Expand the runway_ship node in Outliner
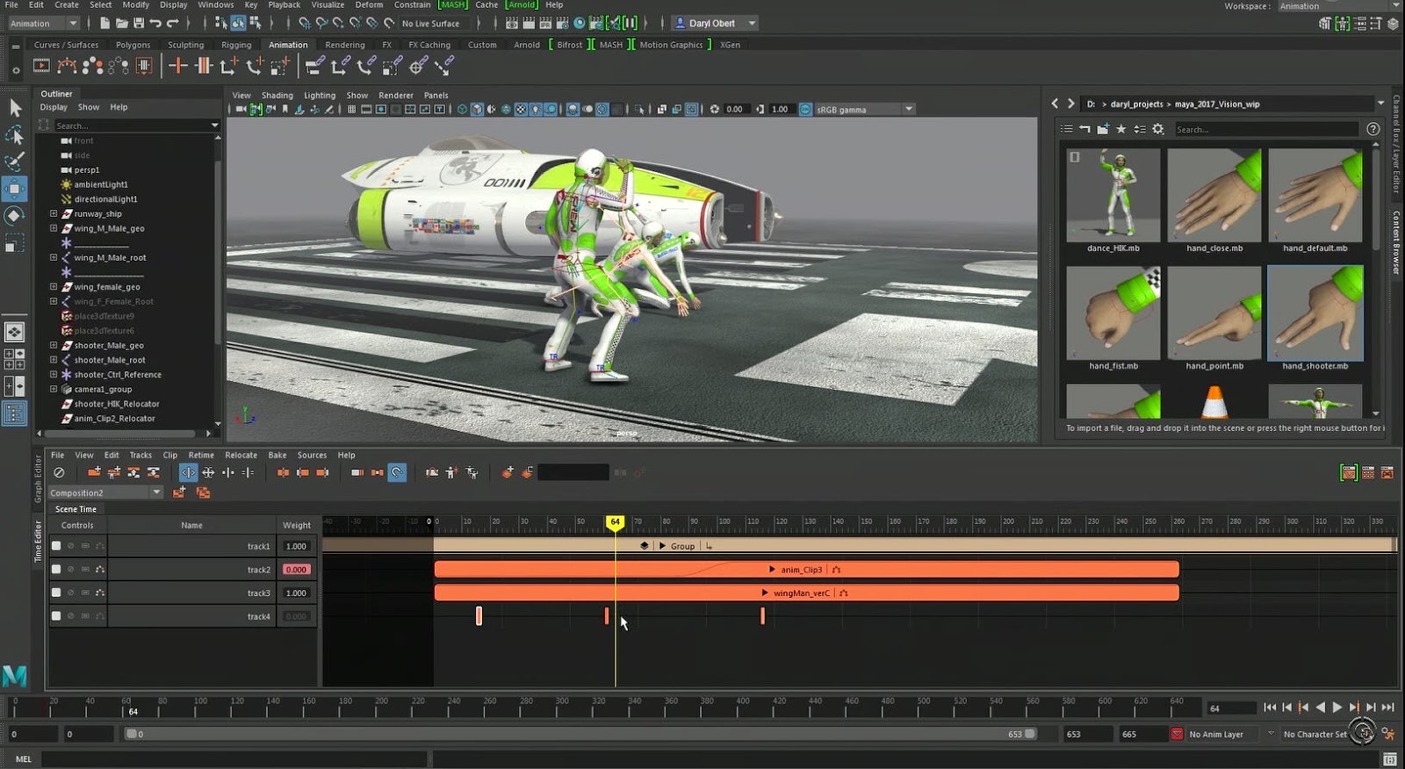This screenshot has width=1405, height=769. click(x=54, y=213)
